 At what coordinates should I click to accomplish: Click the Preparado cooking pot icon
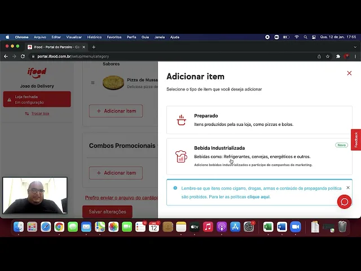[x=182, y=120]
